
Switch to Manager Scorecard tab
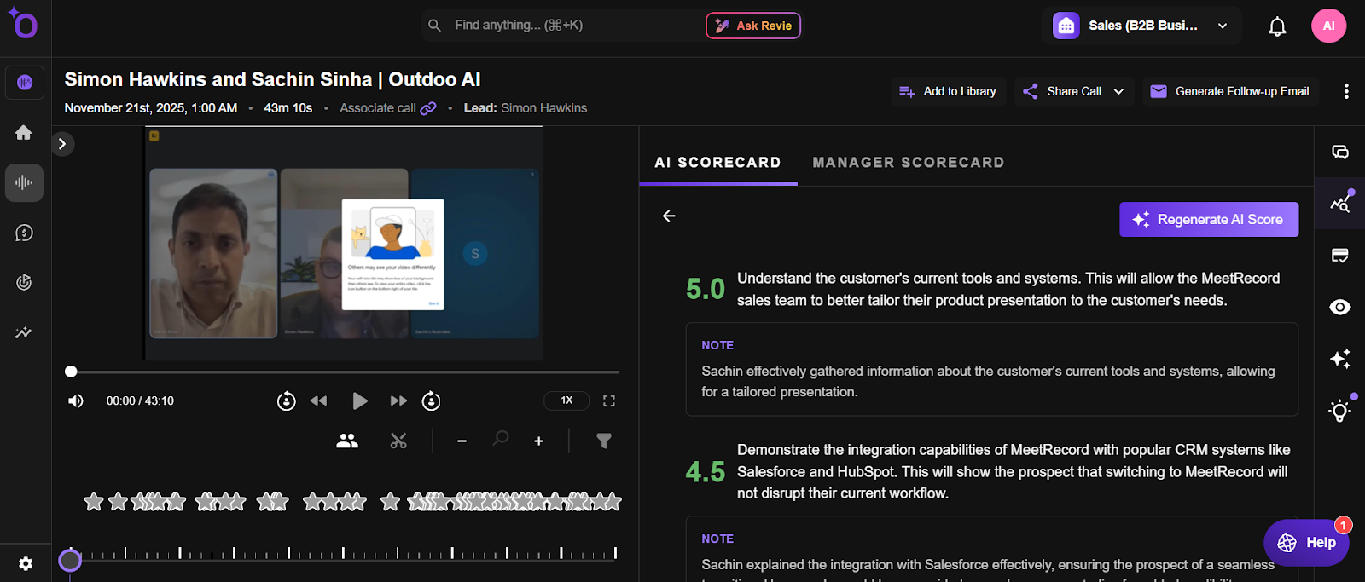click(x=909, y=162)
